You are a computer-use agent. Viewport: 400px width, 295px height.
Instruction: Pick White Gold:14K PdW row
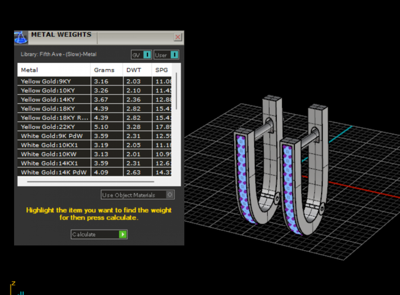click(53, 172)
